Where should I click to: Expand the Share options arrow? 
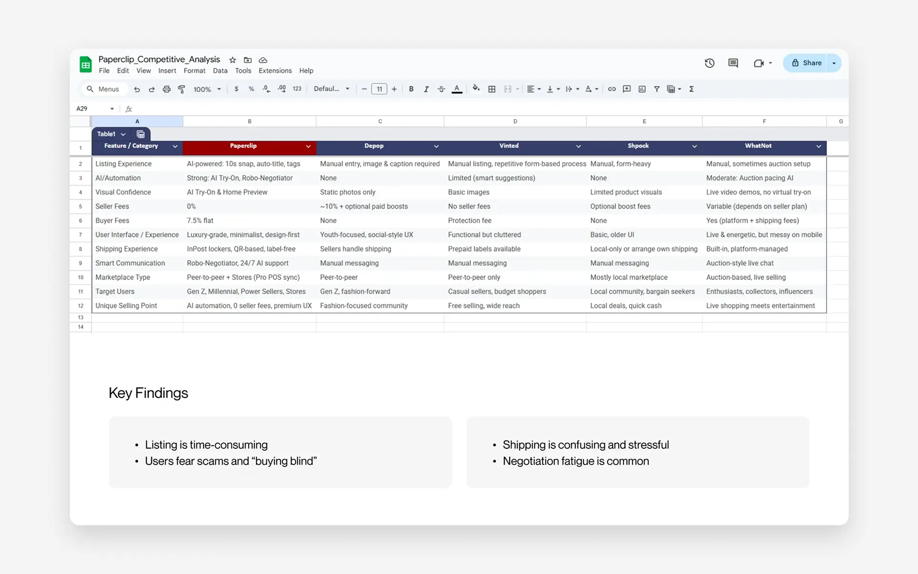834,63
